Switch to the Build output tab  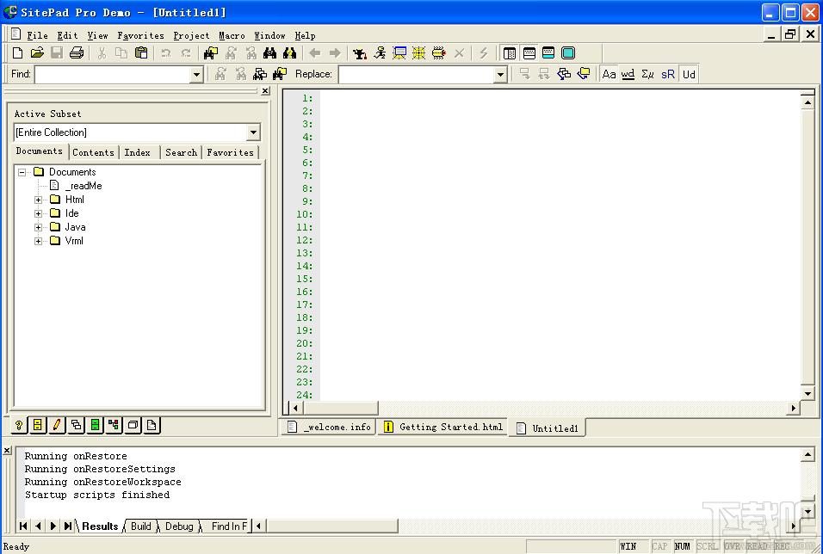pyautogui.click(x=140, y=526)
